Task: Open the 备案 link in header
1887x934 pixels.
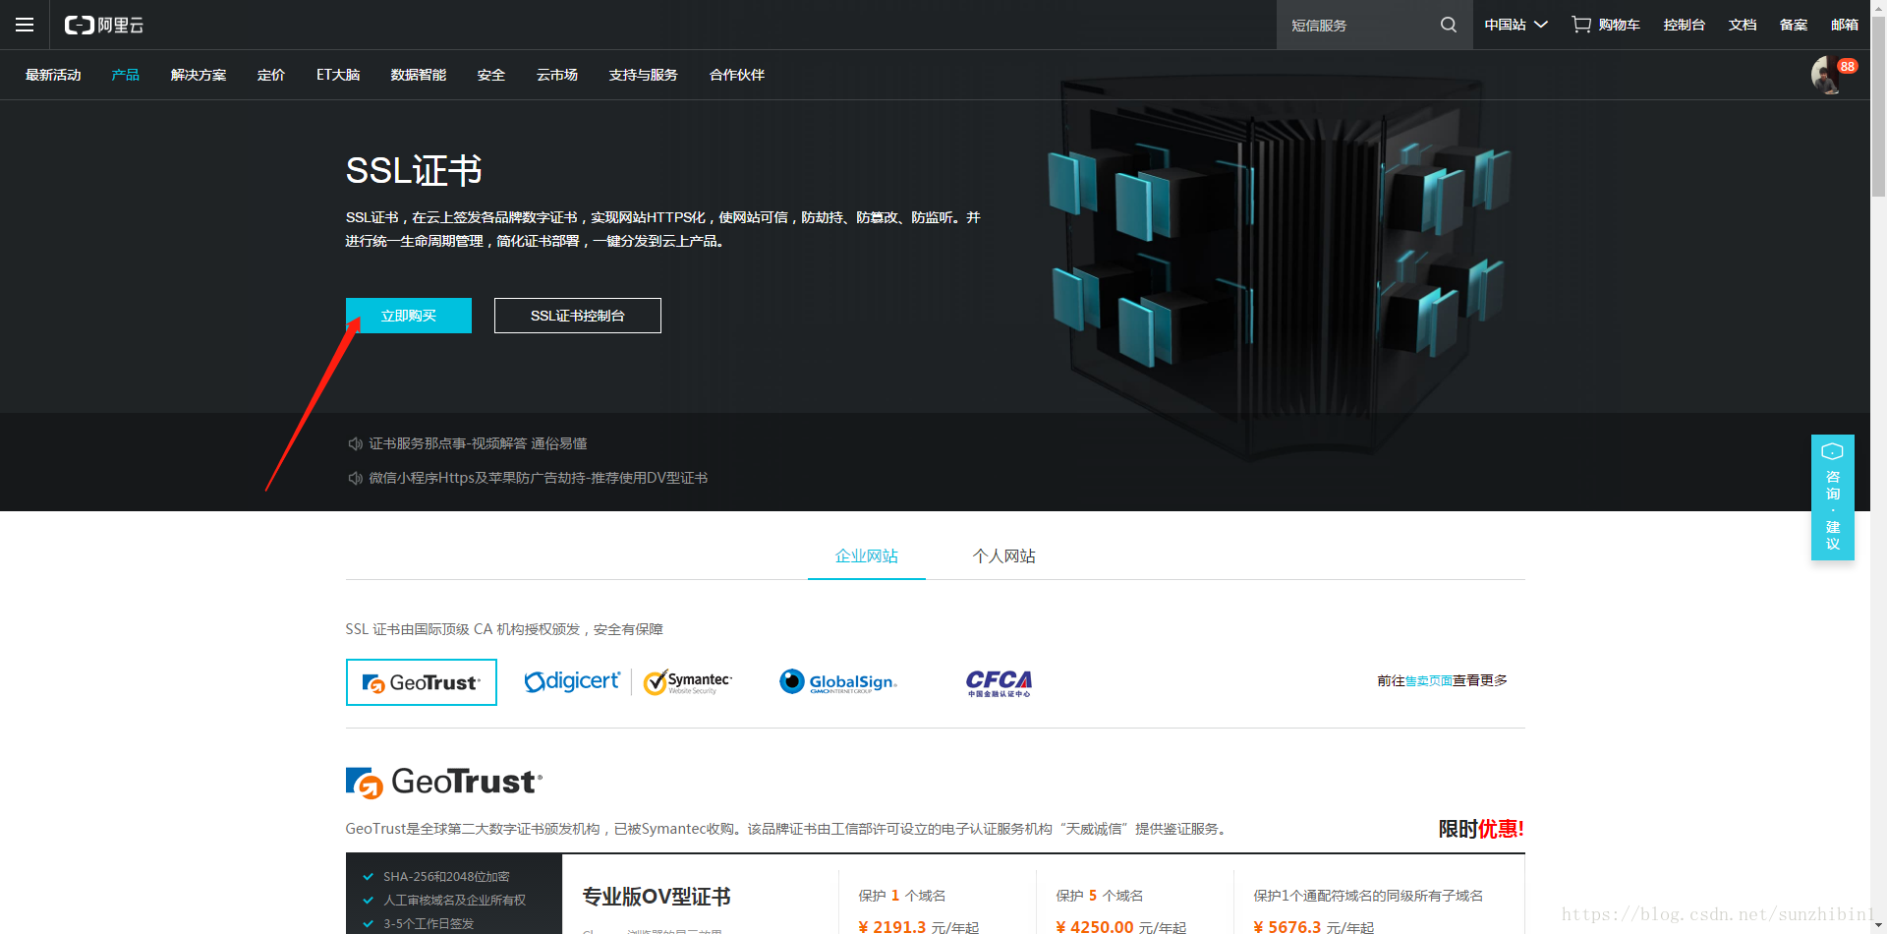Action: [1794, 25]
